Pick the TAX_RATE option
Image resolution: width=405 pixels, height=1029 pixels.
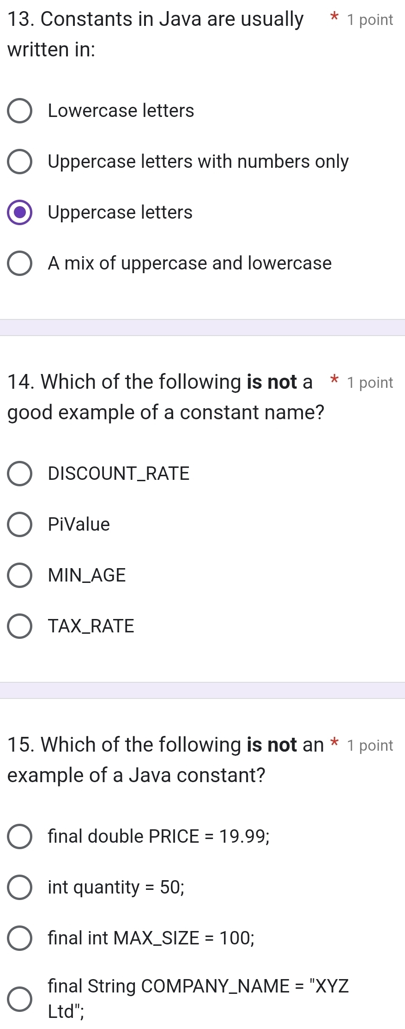pos(20,626)
